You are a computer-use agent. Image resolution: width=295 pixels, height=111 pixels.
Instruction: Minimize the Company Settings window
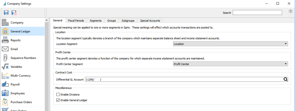click(266, 3)
